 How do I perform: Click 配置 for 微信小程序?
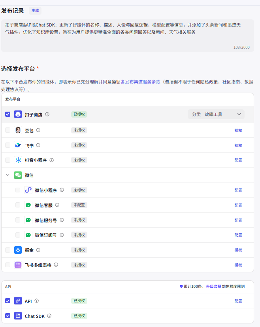click(x=238, y=190)
